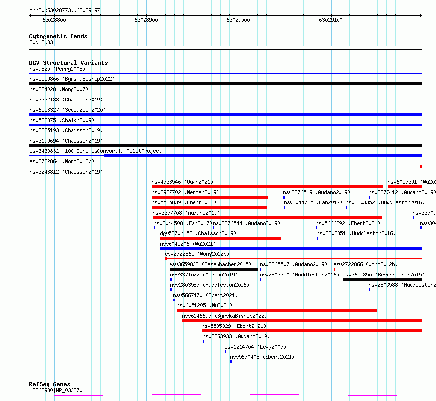Select nsv3371022 (Audano2019) label
The height and width of the screenshot is (401, 436).
tap(204, 275)
